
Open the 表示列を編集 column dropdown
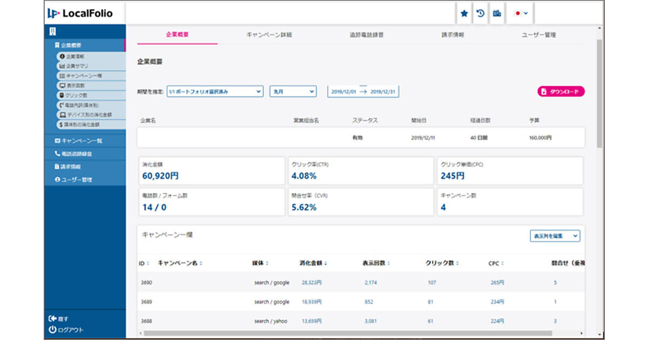pyautogui.click(x=556, y=236)
